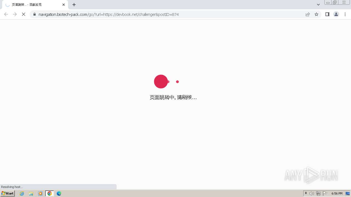Show hidden system tray icons
Screen dimensions: 351x197
(306, 193)
